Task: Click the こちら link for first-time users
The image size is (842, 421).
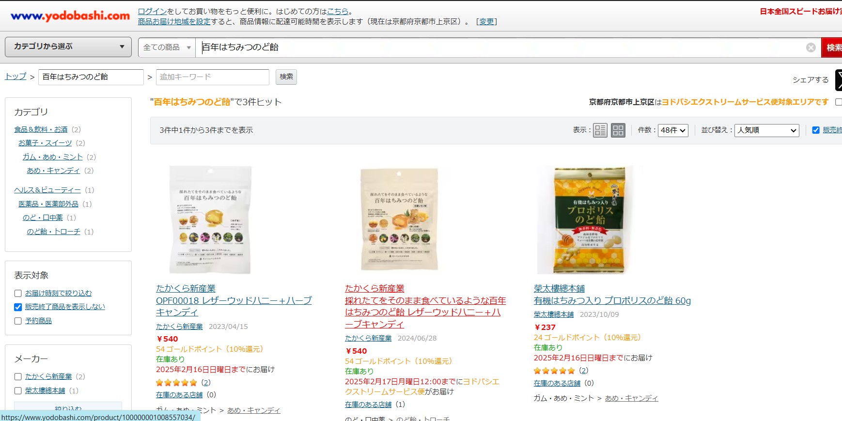Action: pos(338,11)
